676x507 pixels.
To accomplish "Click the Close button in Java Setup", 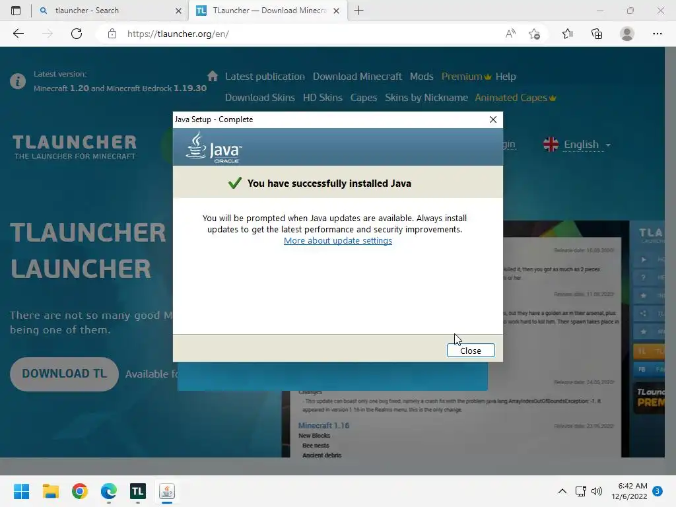I will pos(470,351).
